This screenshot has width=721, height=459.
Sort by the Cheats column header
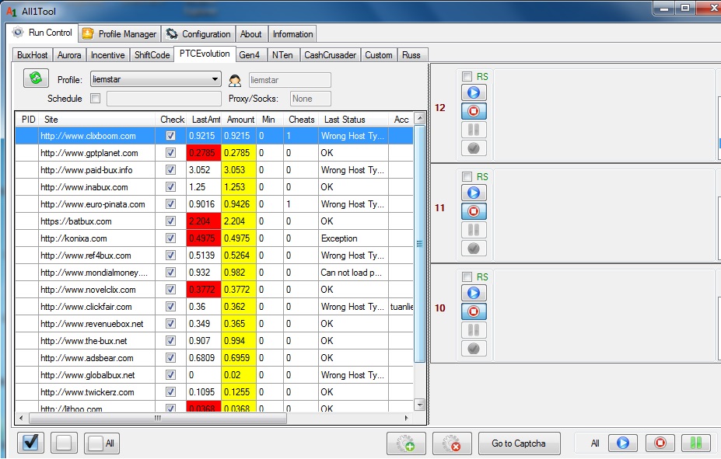point(301,120)
